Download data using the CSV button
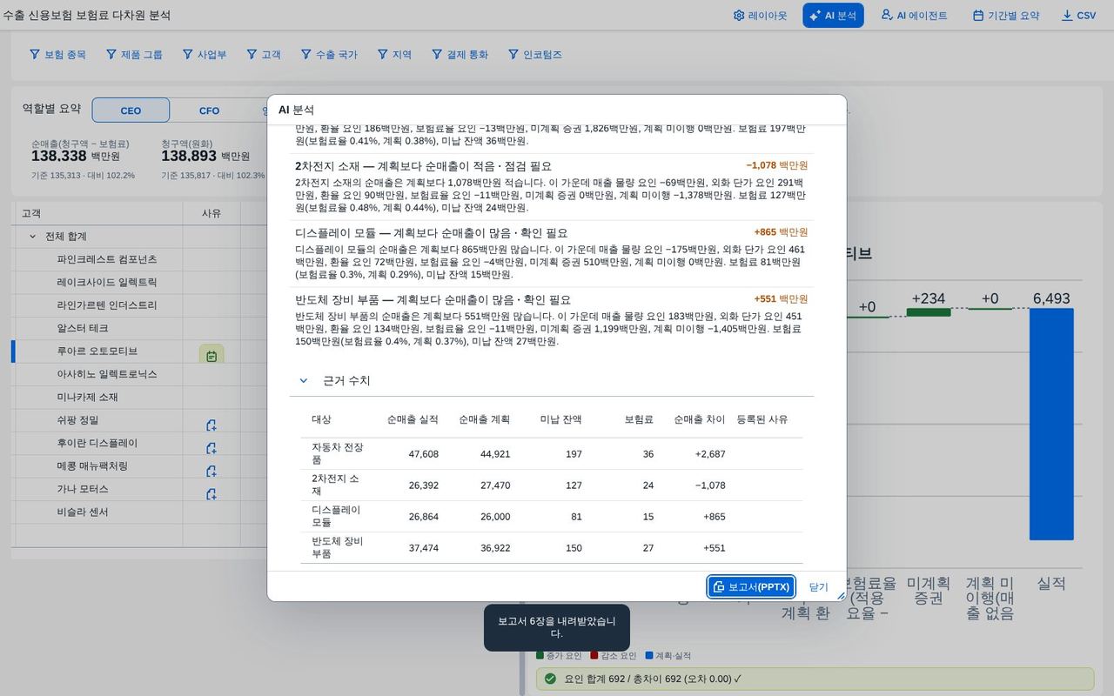This screenshot has width=1114, height=696. pos(1078,16)
